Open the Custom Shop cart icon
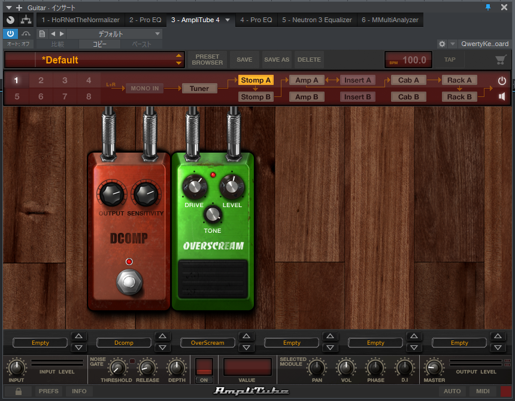515x401 pixels. click(x=501, y=60)
